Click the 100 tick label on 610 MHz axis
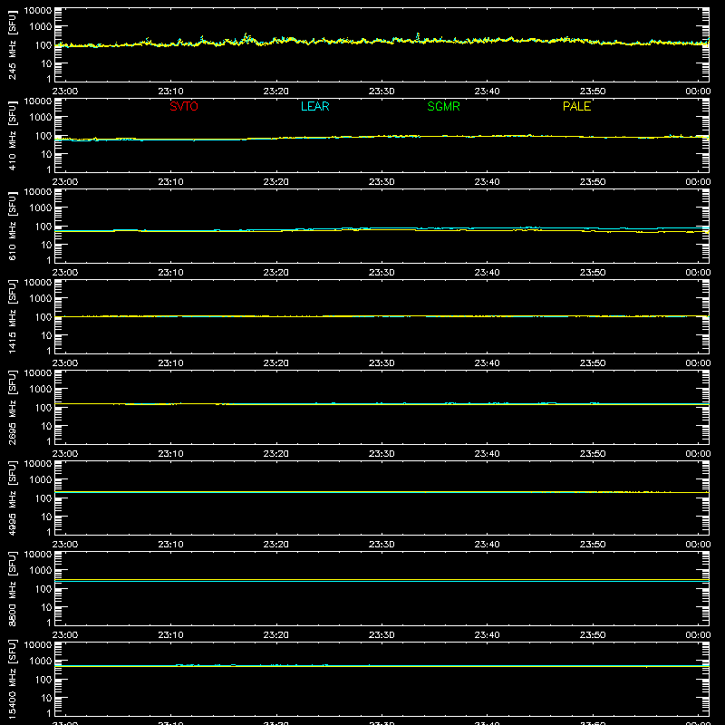This screenshot has width=725, height=725. 43,227
